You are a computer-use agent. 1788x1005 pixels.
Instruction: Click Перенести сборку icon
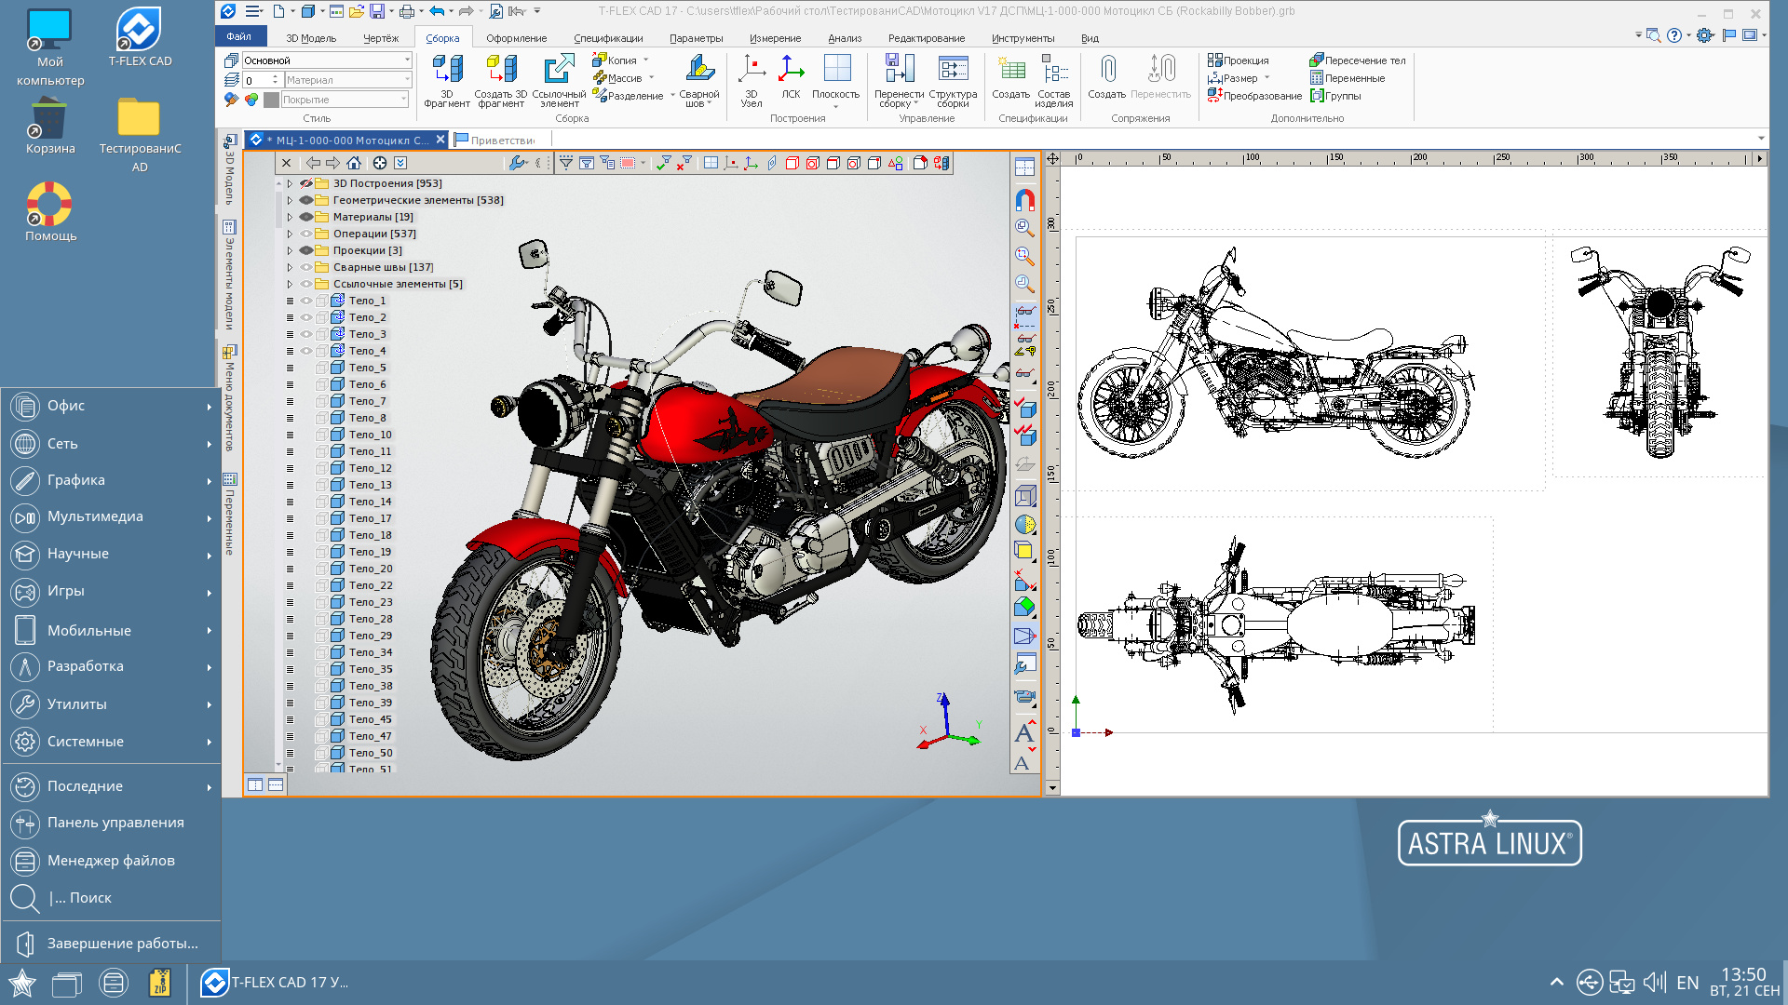(x=899, y=70)
